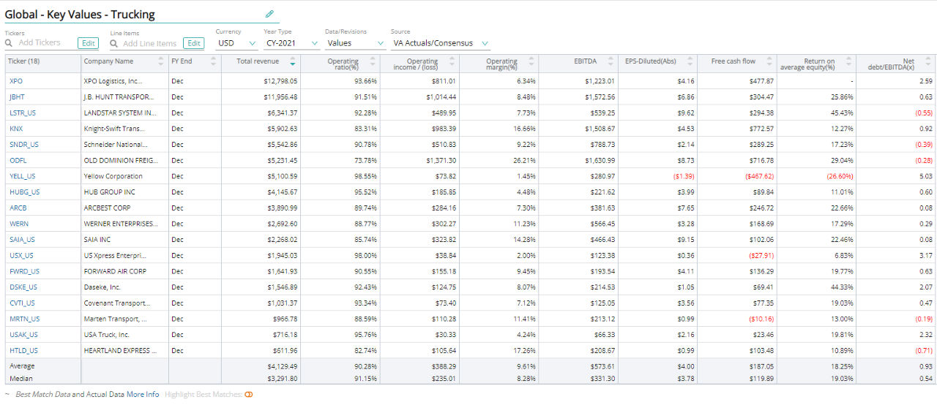Open the FWRD_US ticker link
Viewport: 937px width, 405px height.
point(24,271)
